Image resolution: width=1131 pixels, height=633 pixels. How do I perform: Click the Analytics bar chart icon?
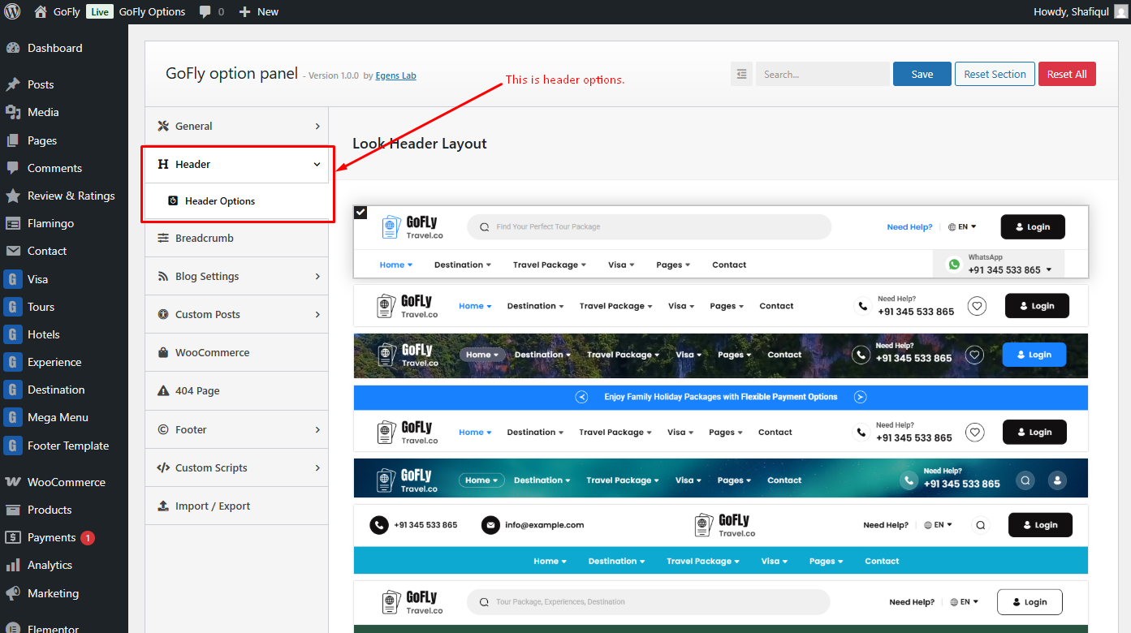tap(12, 565)
